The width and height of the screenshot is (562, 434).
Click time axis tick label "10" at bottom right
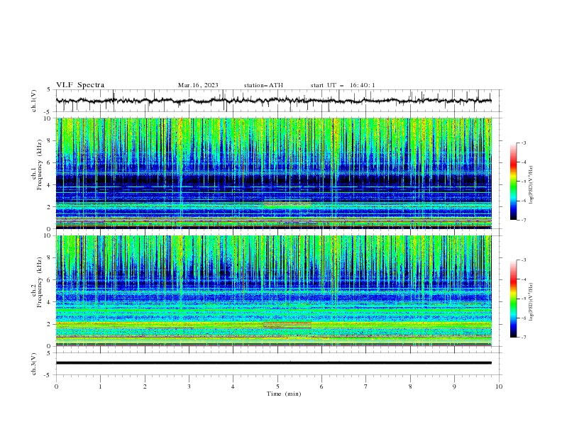pyautogui.click(x=499, y=386)
